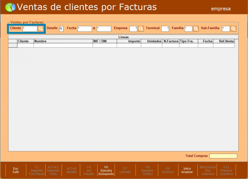Click the Cliente search magnifier icon
248x179 pixels.
(x=41, y=29)
